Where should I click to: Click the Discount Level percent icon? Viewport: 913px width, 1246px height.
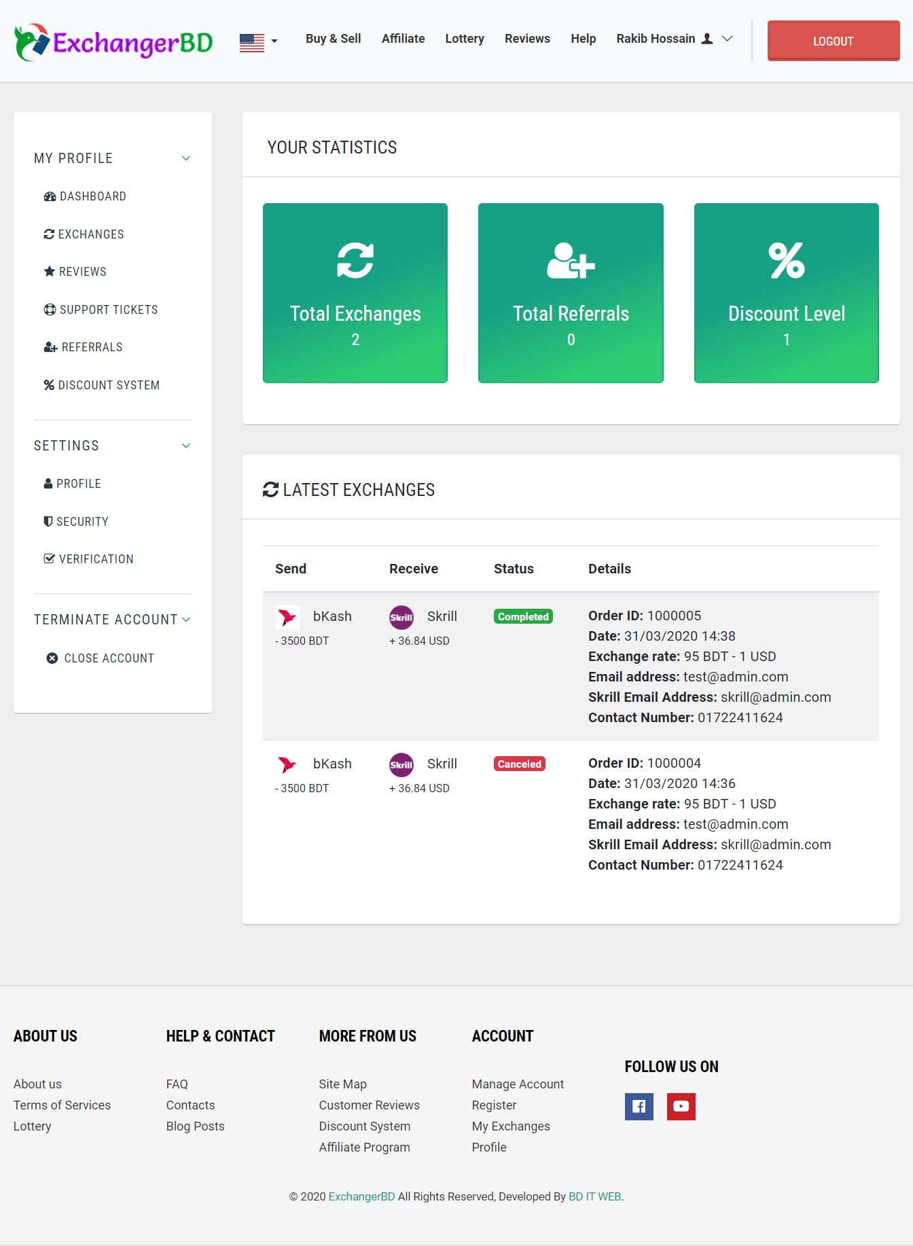(x=786, y=260)
